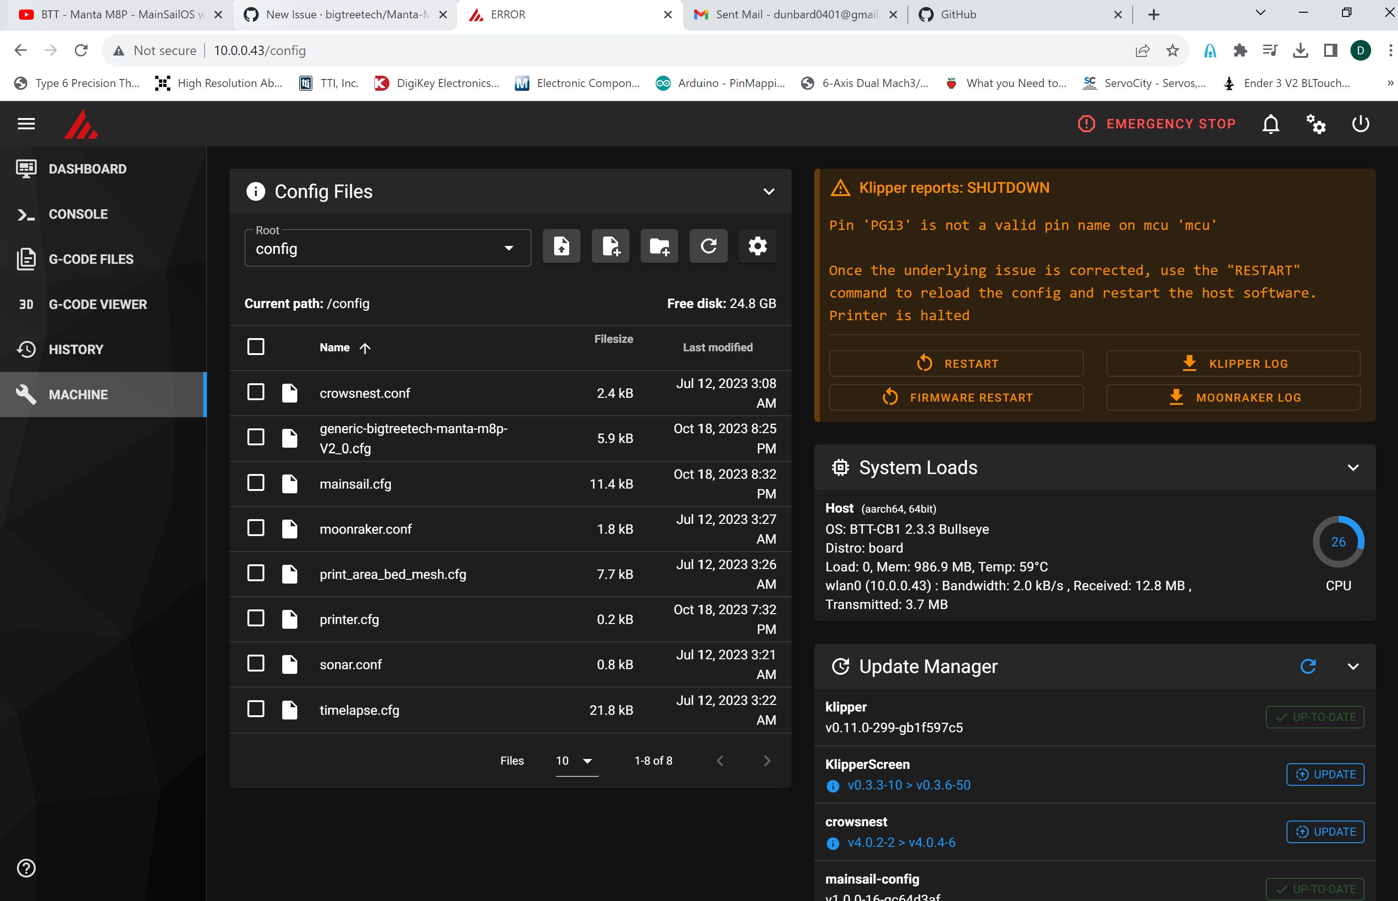Switch to the Sent Mail browser tab
The image size is (1398, 901).
[x=787, y=15]
